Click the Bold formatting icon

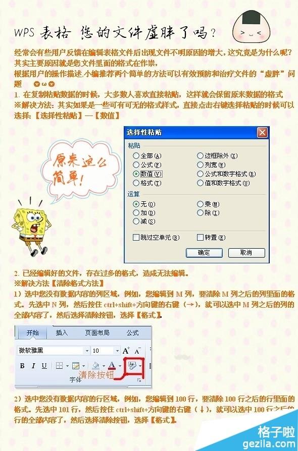(x=22, y=366)
